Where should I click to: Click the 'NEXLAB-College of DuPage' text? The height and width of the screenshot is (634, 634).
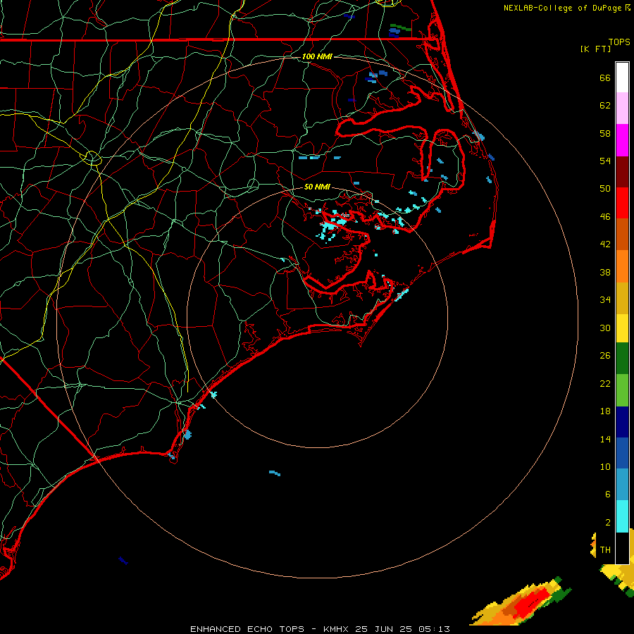(x=564, y=8)
